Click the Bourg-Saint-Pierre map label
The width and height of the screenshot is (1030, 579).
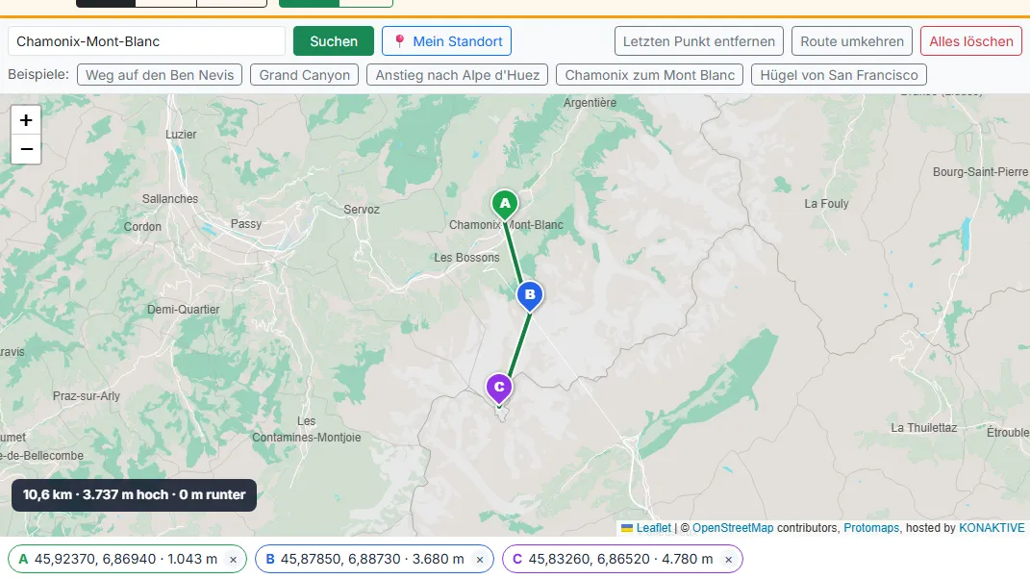click(980, 172)
